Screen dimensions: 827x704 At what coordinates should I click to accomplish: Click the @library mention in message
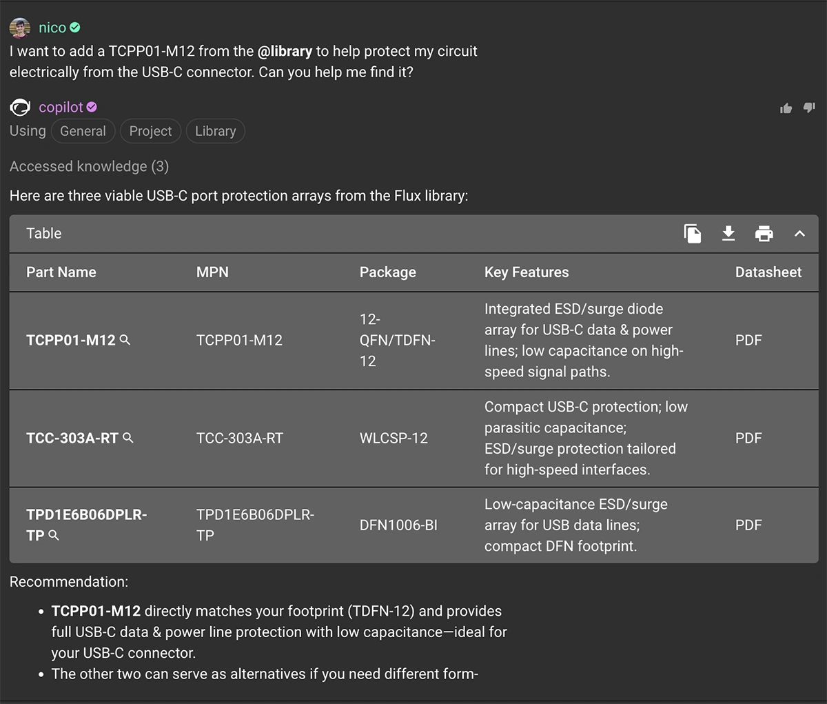[x=285, y=51]
